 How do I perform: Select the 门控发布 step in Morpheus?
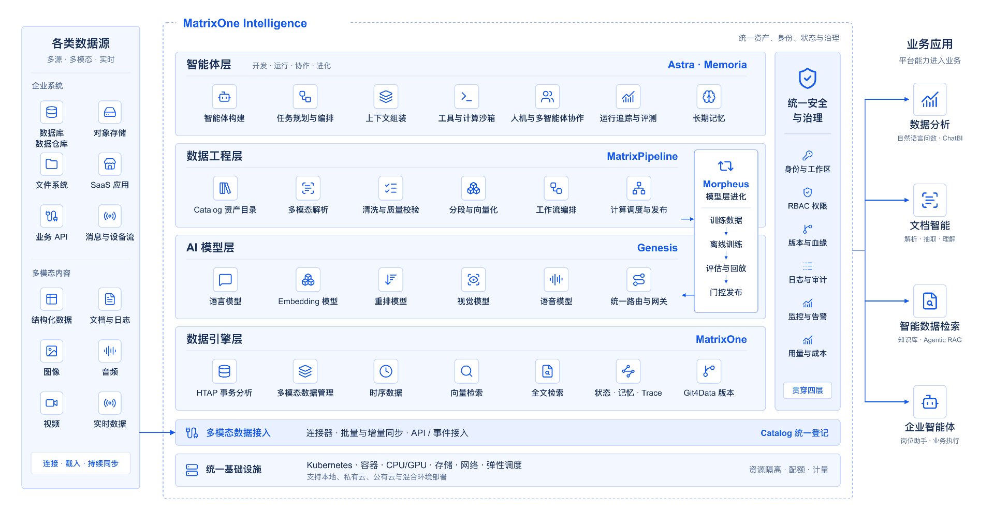726,292
